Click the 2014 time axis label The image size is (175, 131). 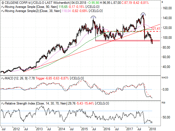pyautogui.click(x=62, y=129)
